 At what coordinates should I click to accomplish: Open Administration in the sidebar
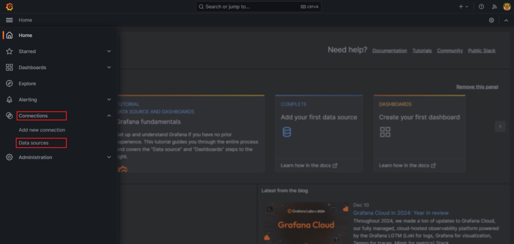click(x=36, y=157)
